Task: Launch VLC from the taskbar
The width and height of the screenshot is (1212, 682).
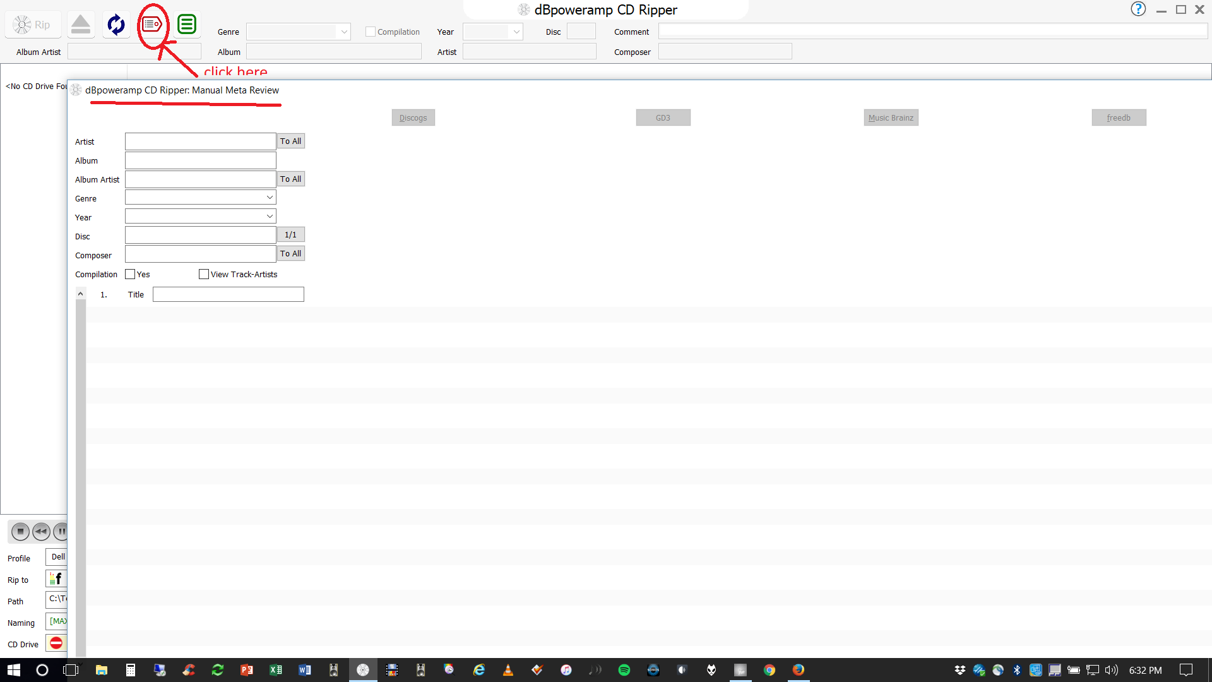Action: tap(508, 670)
